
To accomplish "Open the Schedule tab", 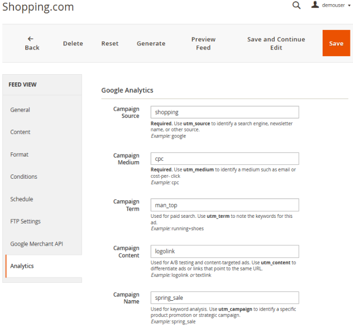I will click(22, 199).
